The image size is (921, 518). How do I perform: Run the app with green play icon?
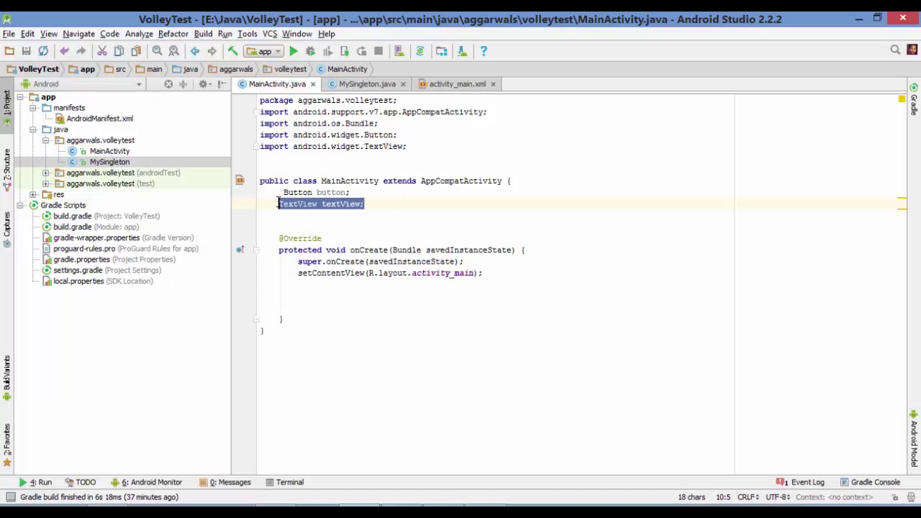(x=294, y=51)
